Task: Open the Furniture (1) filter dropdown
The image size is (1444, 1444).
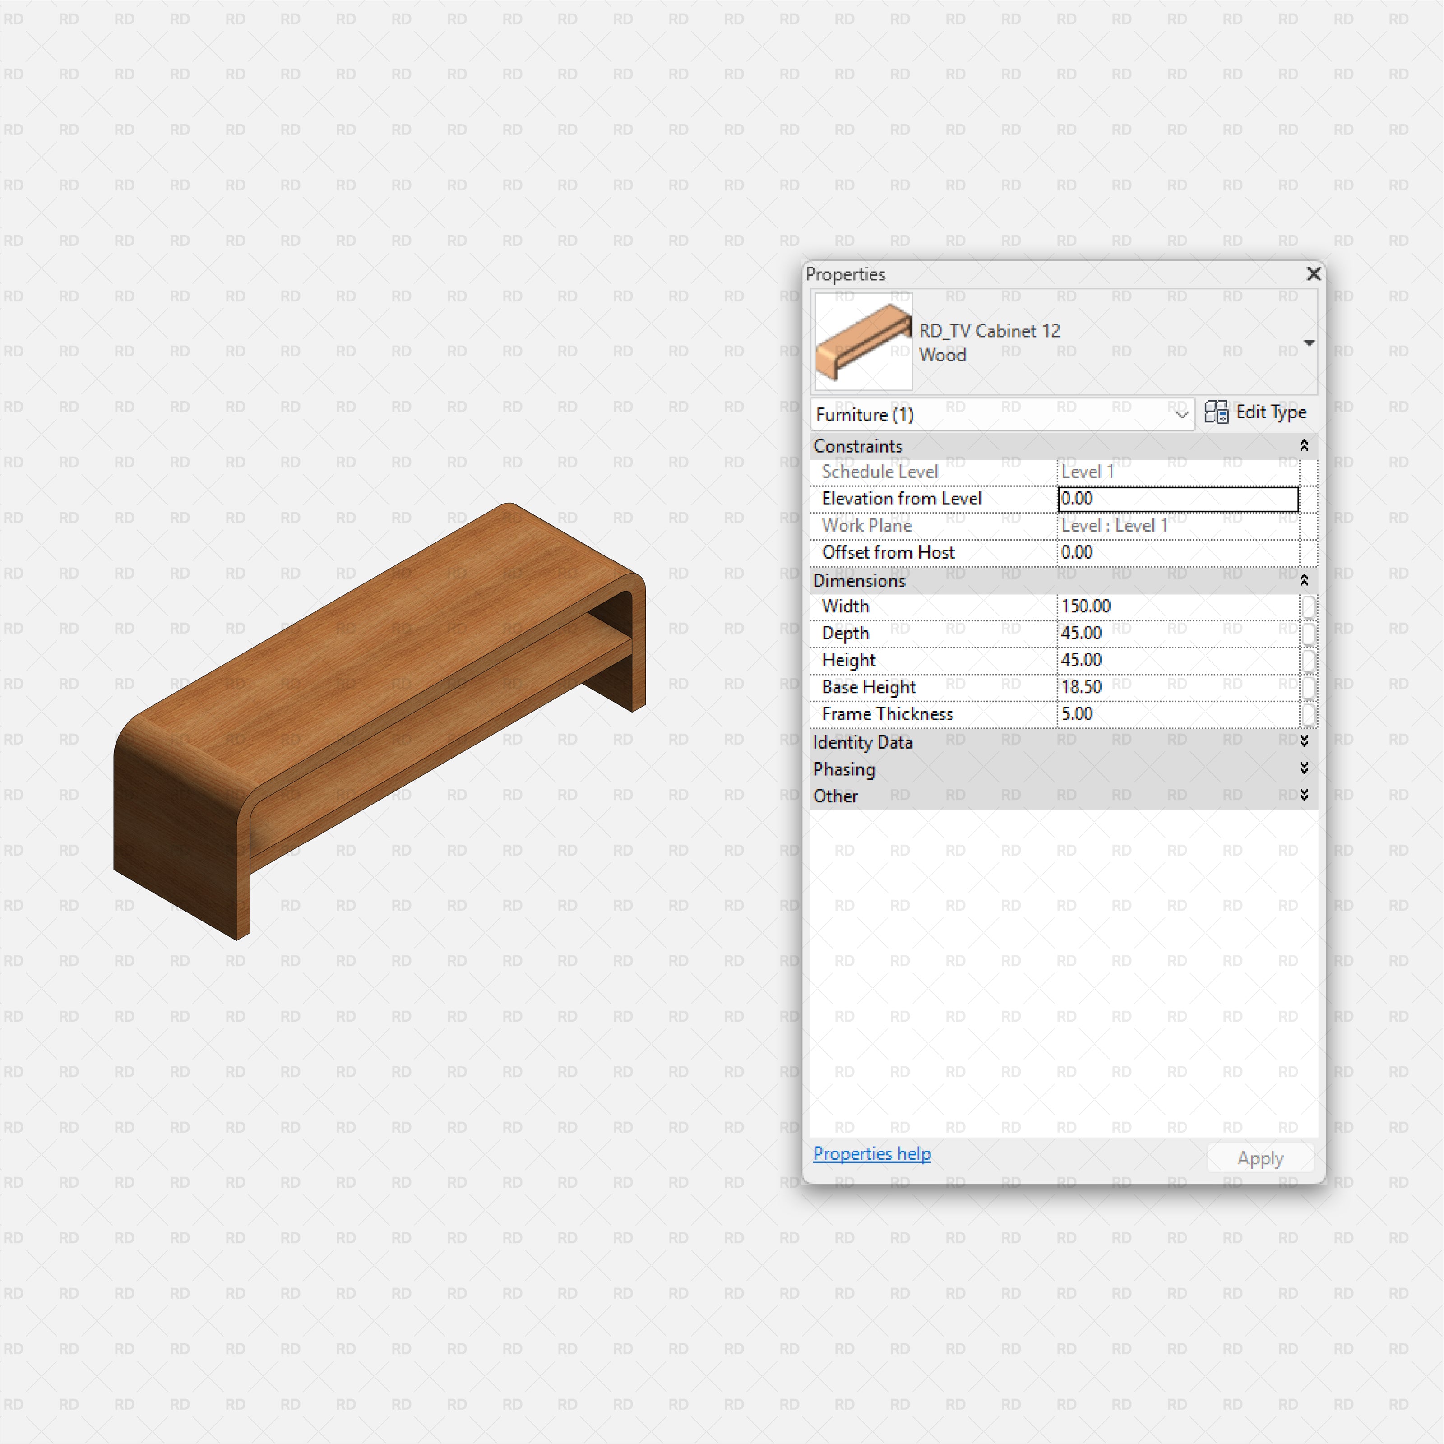Action: tap(1002, 414)
